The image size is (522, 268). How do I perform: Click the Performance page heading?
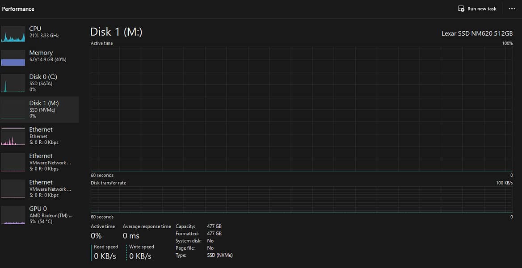click(18, 9)
